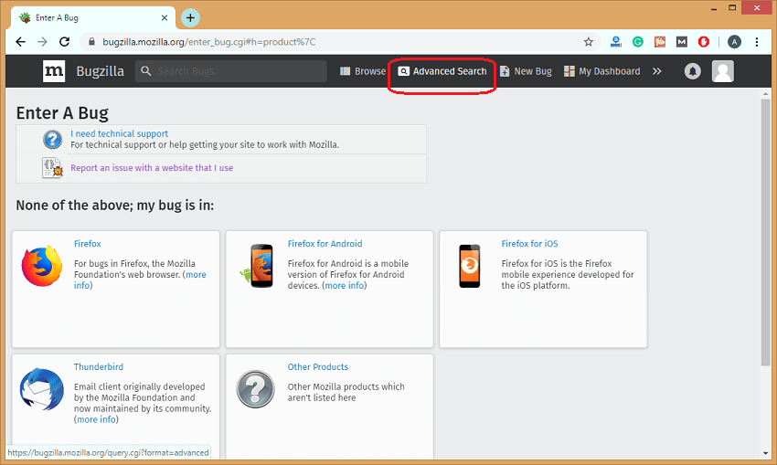Expand the overflow chevron in header
The image size is (777, 465).
point(657,71)
